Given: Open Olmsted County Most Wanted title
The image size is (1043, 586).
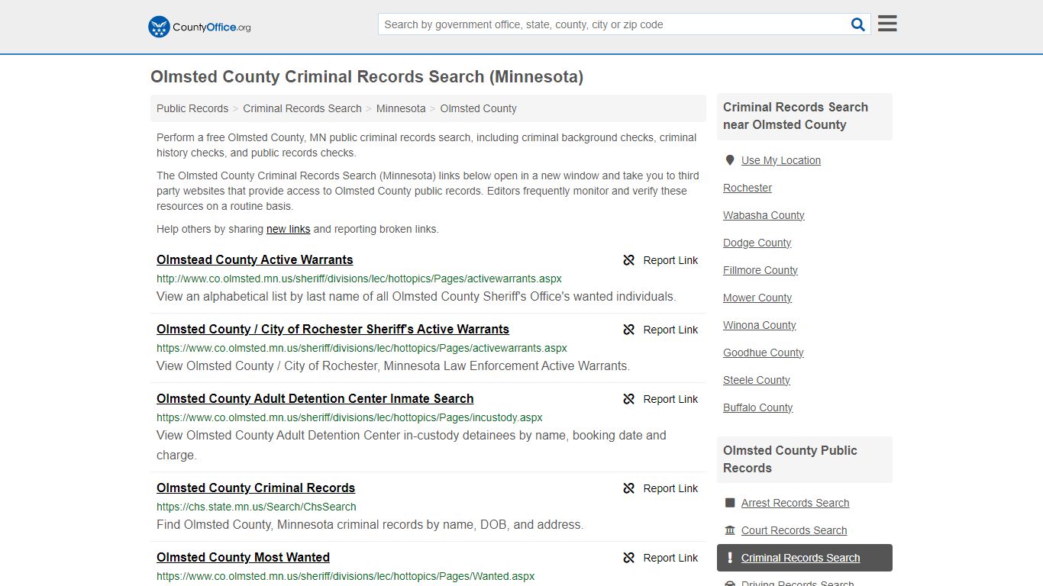Looking at the screenshot, I should pos(243,557).
